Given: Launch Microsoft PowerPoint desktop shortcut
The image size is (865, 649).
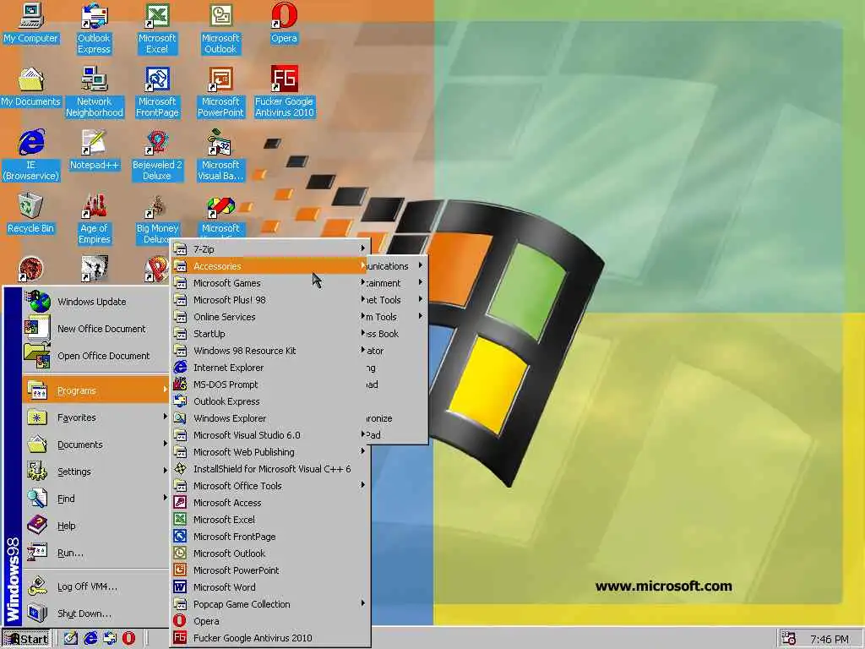Looking at the screenshot, I should [220, 92].
